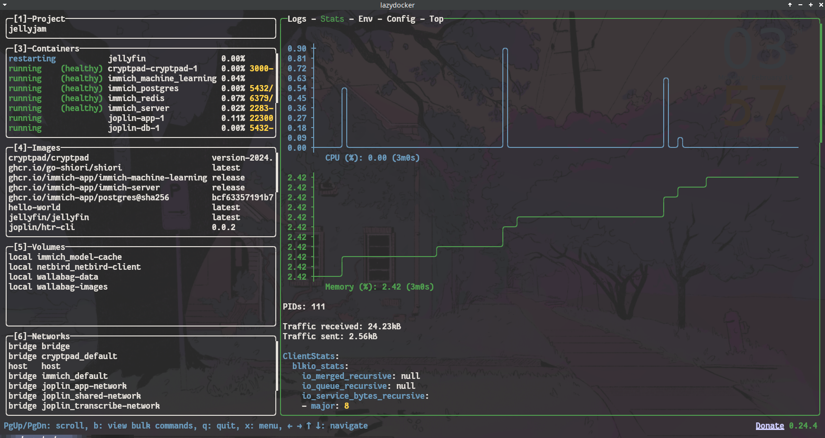Select the immich_model-cache volume

pos(141,257)
